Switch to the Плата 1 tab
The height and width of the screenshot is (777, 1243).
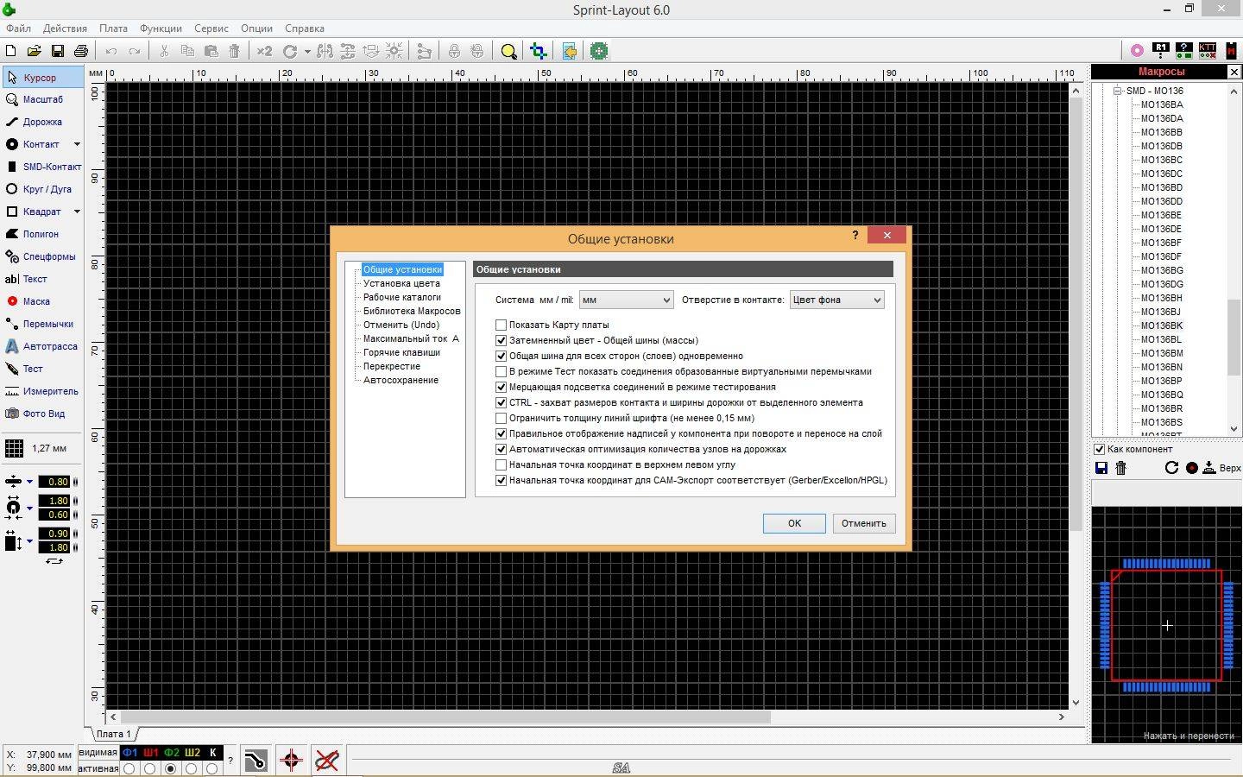114,734
